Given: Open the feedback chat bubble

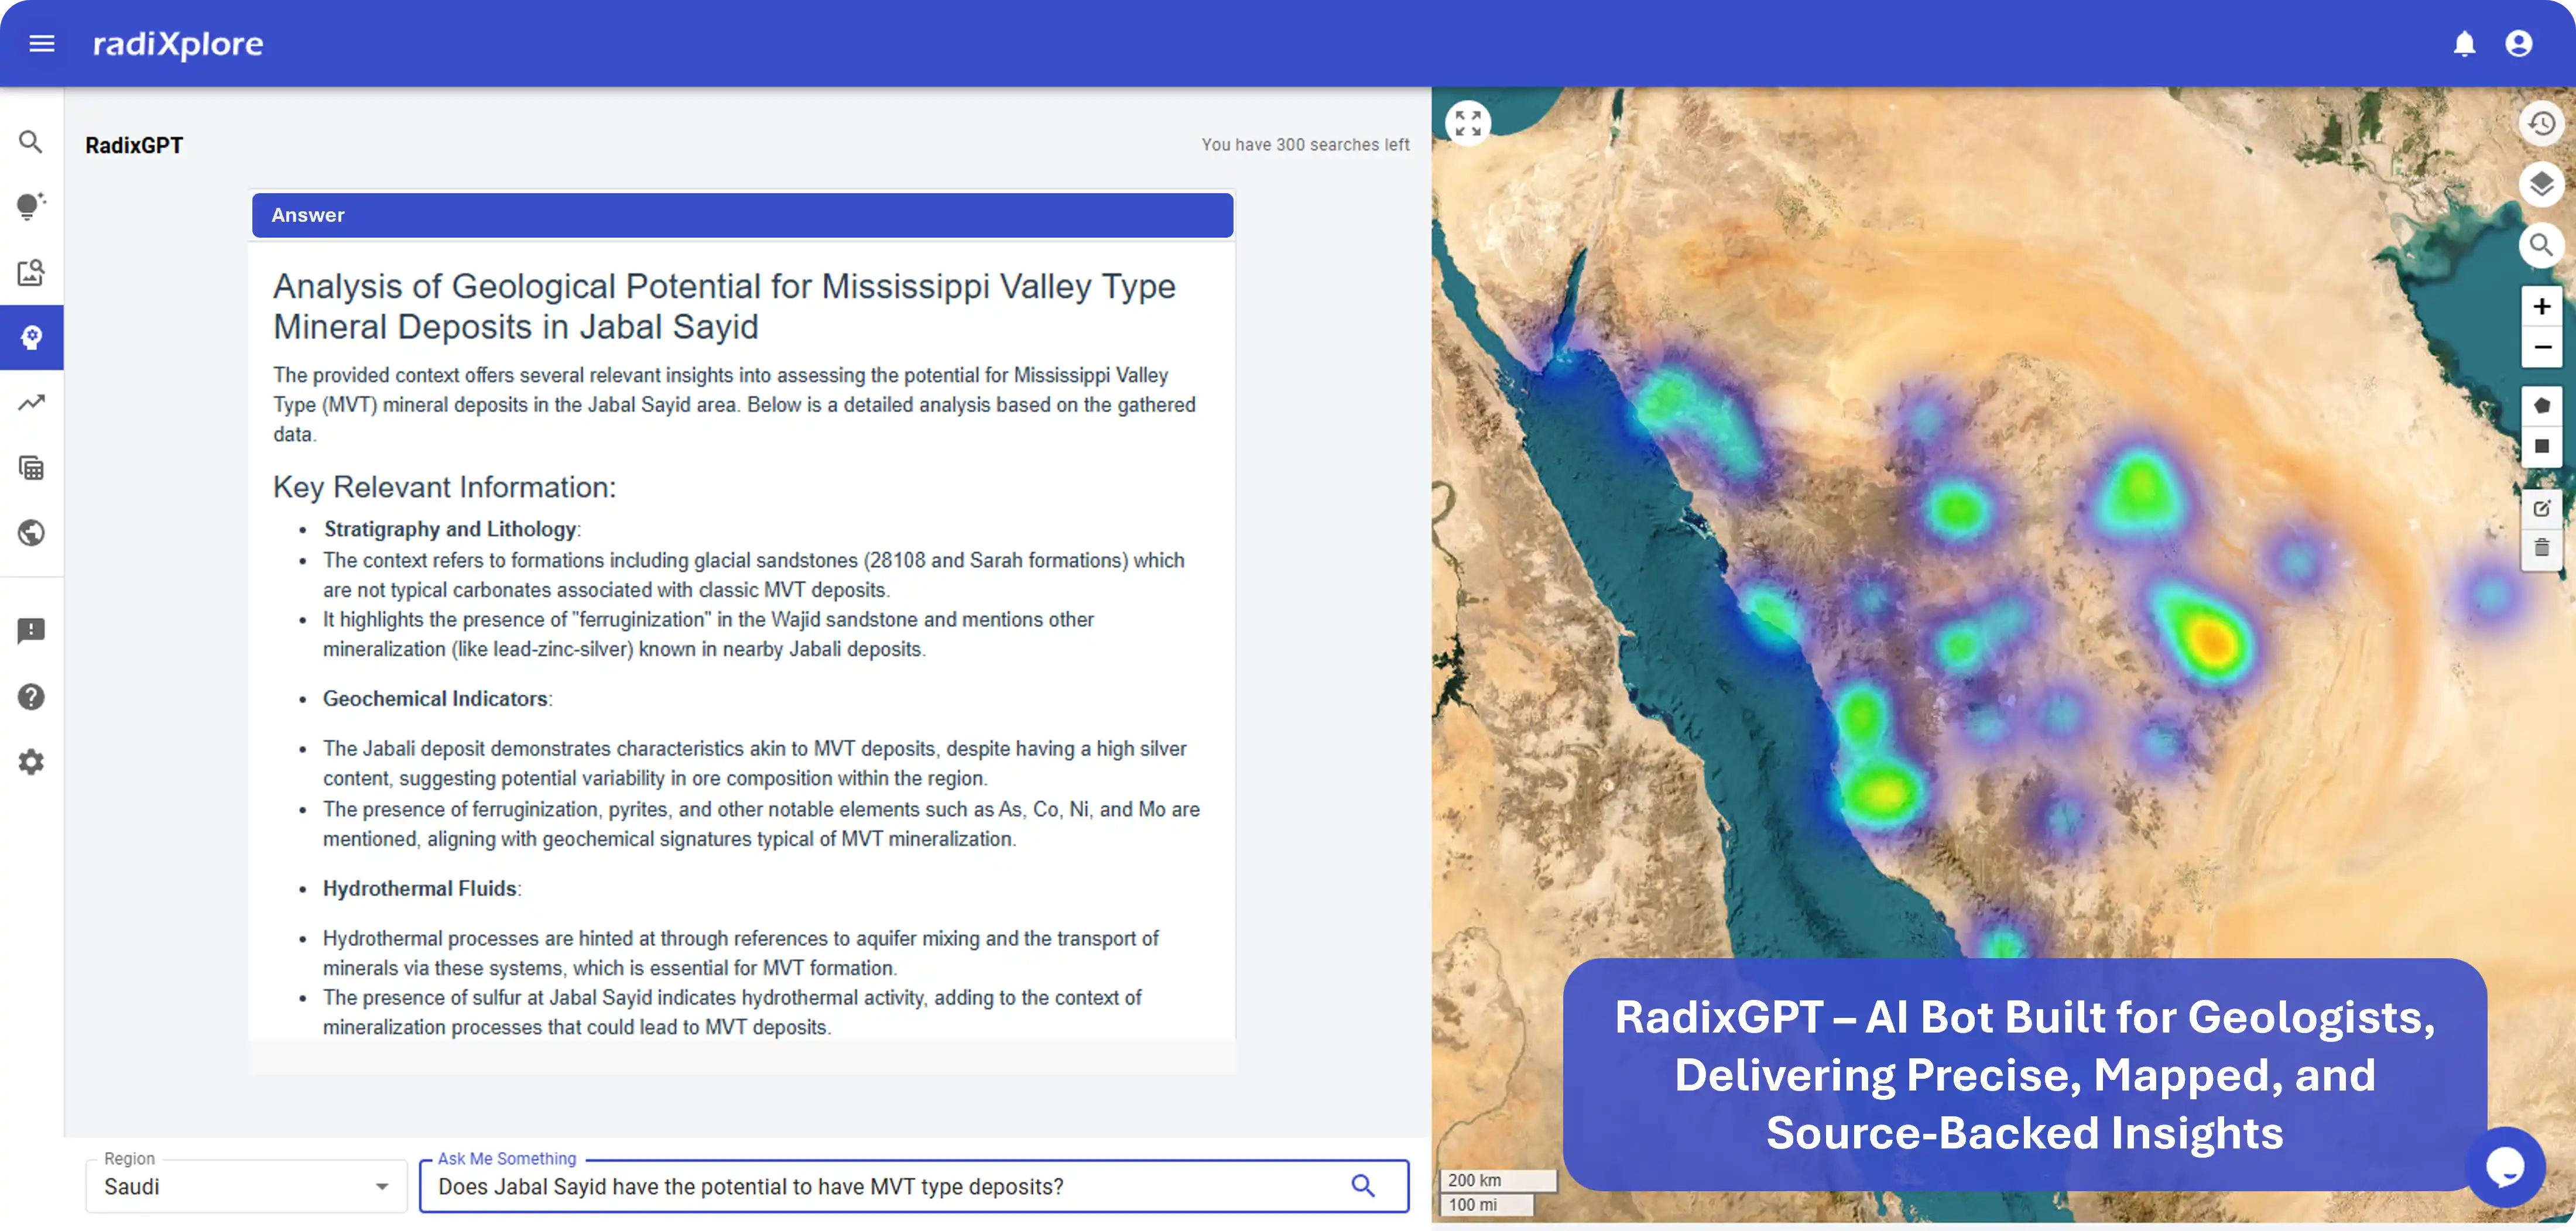Looking at the screenshot, I should (x=2507, y=1166).
